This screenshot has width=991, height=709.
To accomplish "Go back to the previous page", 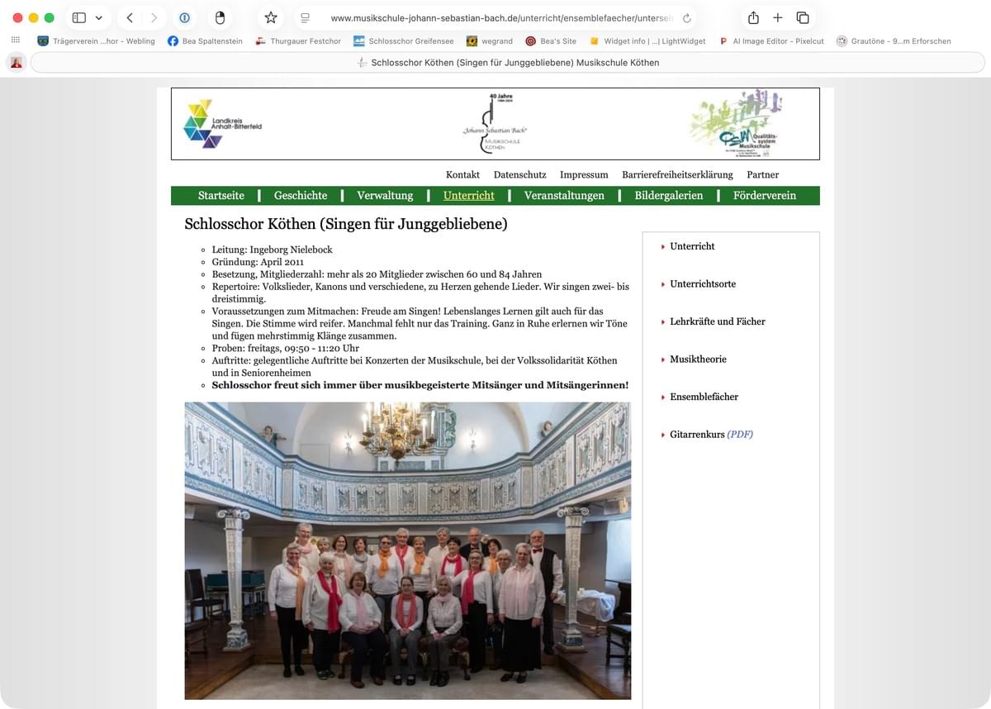I will tap(130, 17).
